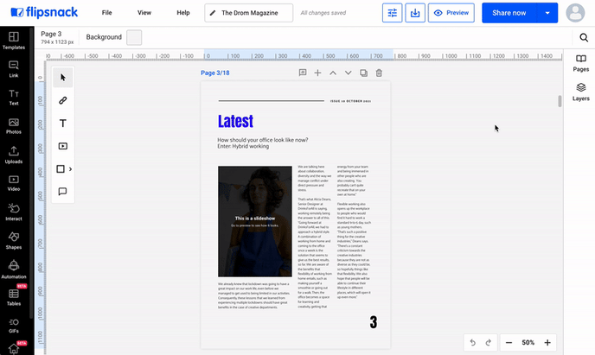Open the File menu
595x355 pixels.
tap(106, 13)
